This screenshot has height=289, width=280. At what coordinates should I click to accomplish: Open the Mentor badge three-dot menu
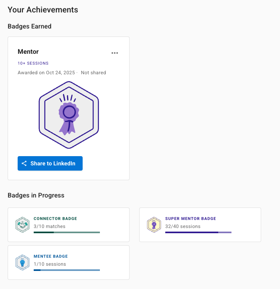[115, 53]
